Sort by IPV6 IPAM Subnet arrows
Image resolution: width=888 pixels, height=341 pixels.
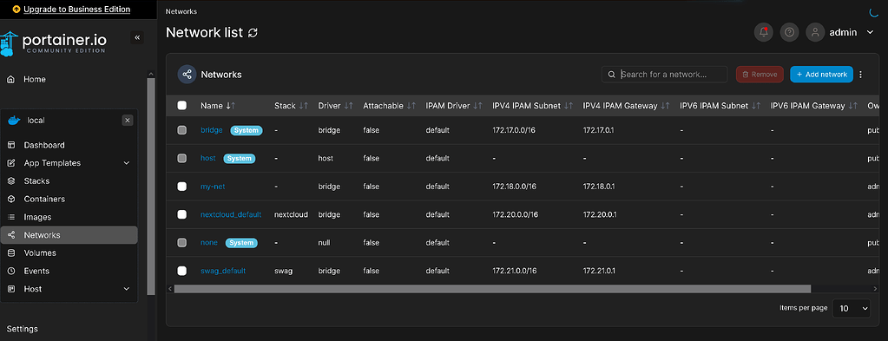tap(756, 105)
